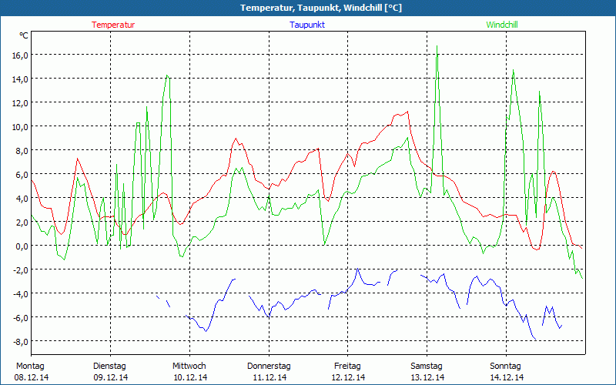The image size is (616, 385).
Task: Click the date 10.12.14
Action: 190,377
